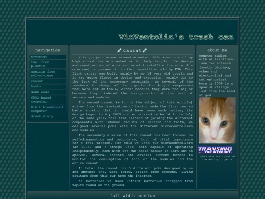The width and height of the screenshot is (265, 199).
Task: Click paragraph starting 'As batteries we used'
Action: [132, 183]
